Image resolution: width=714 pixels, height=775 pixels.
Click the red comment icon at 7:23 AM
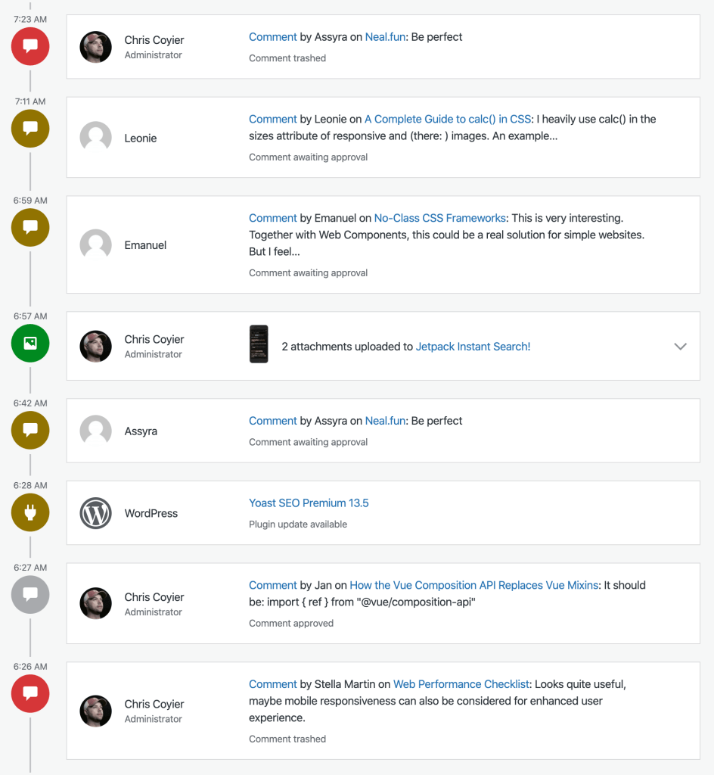click(x=30, y=46)
